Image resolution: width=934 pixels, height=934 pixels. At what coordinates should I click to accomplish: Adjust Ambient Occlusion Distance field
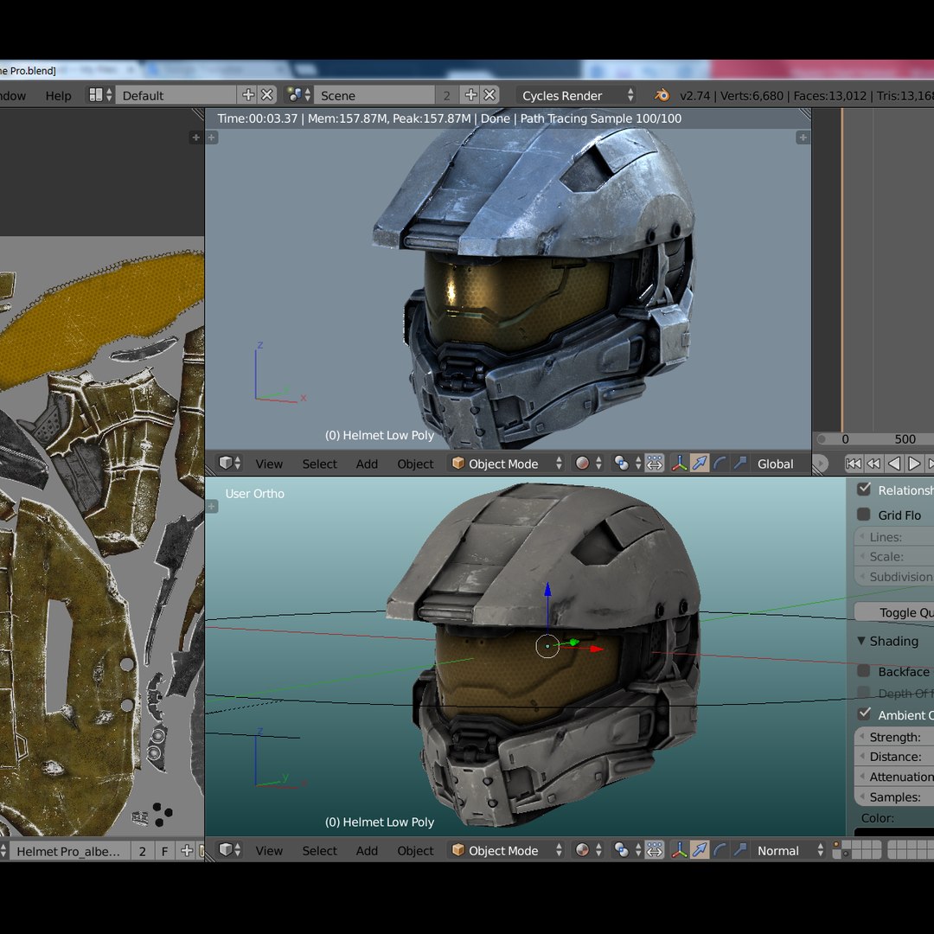click(x=894, y=757)
